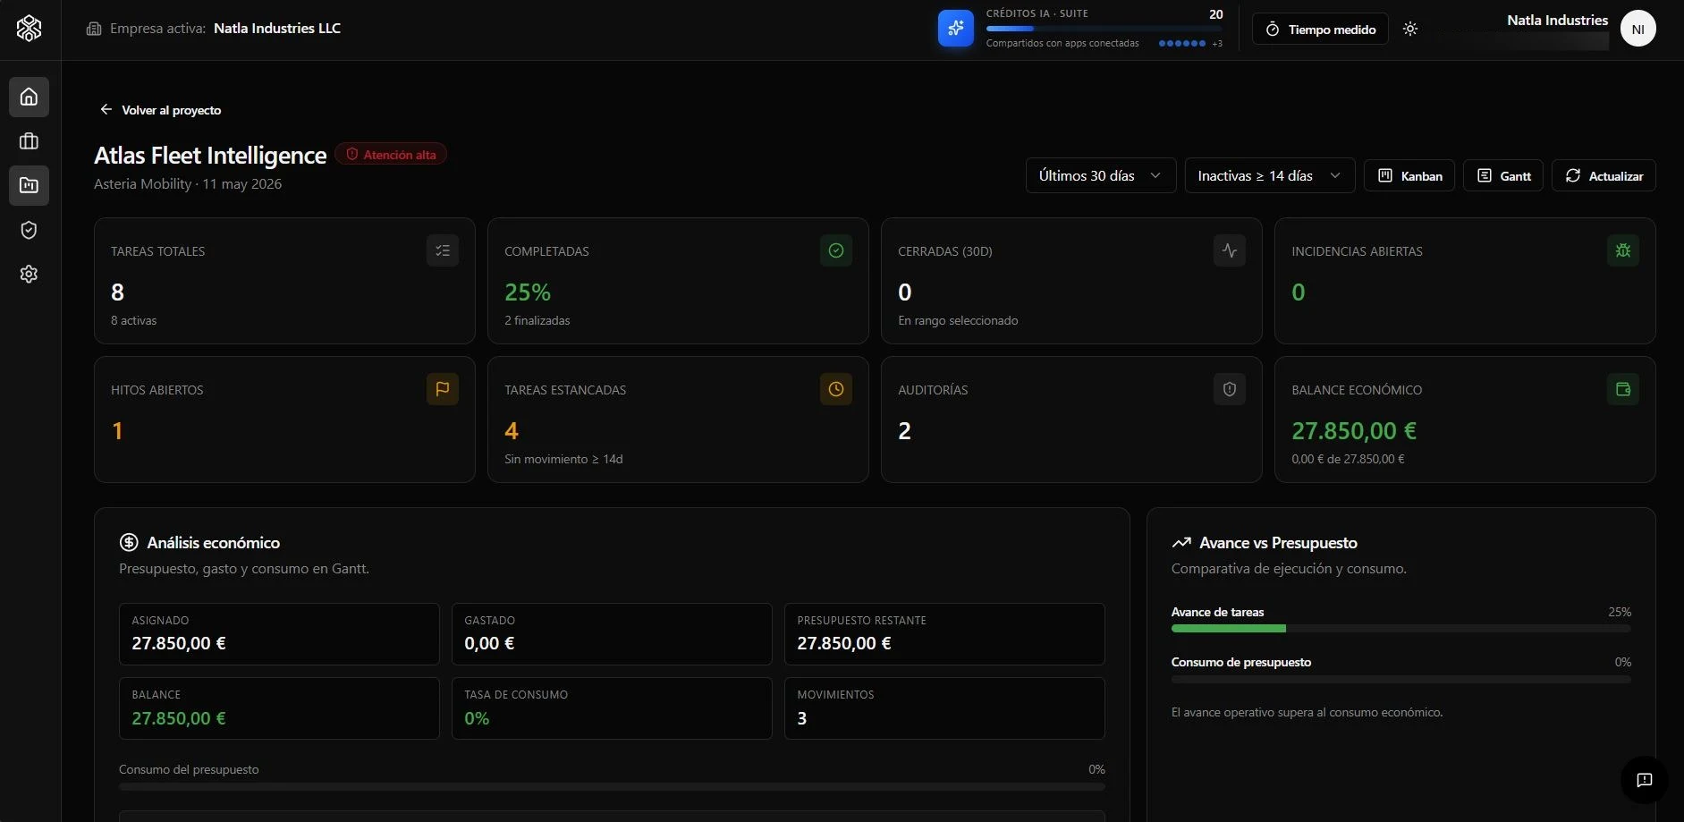The height and width of the screenshot is (822, 1684).
Task: Click the Balance económico wallet icon
Action: [x=1623, y=389]
